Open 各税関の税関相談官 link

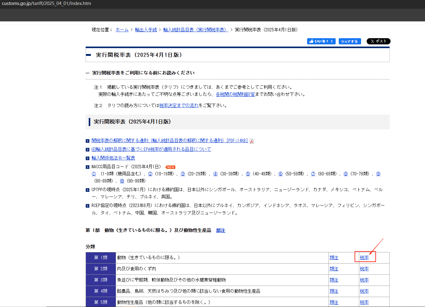(235, 94)
